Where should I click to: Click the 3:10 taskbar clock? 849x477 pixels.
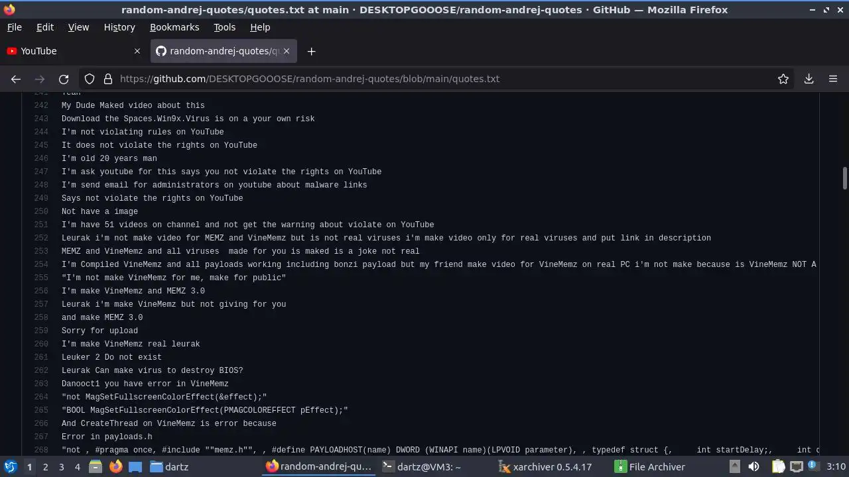pyautogui.click(x=836, y=467)
